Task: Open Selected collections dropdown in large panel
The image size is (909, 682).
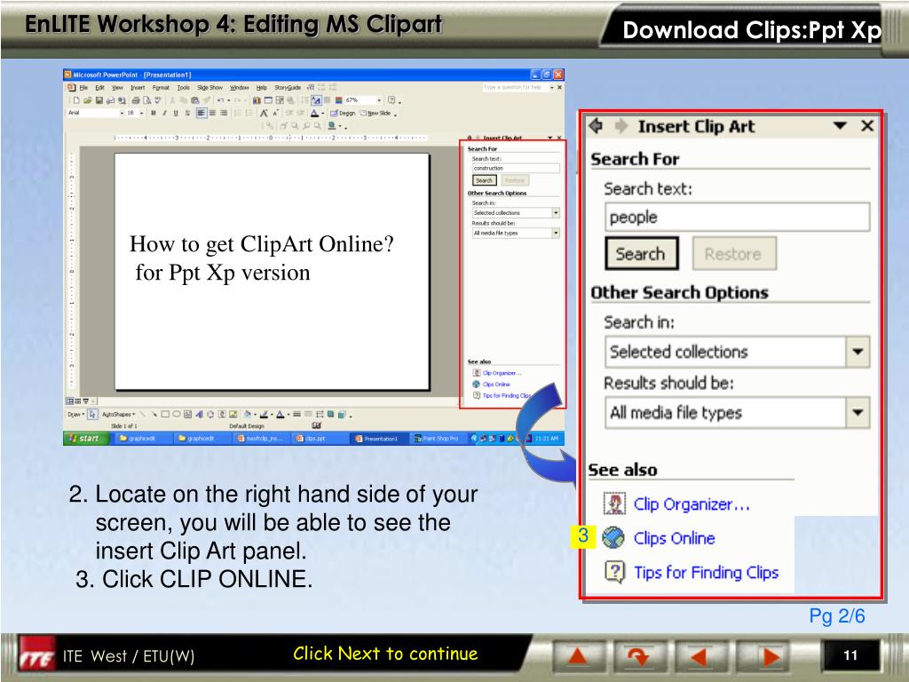Action: (x=858, y=352)
